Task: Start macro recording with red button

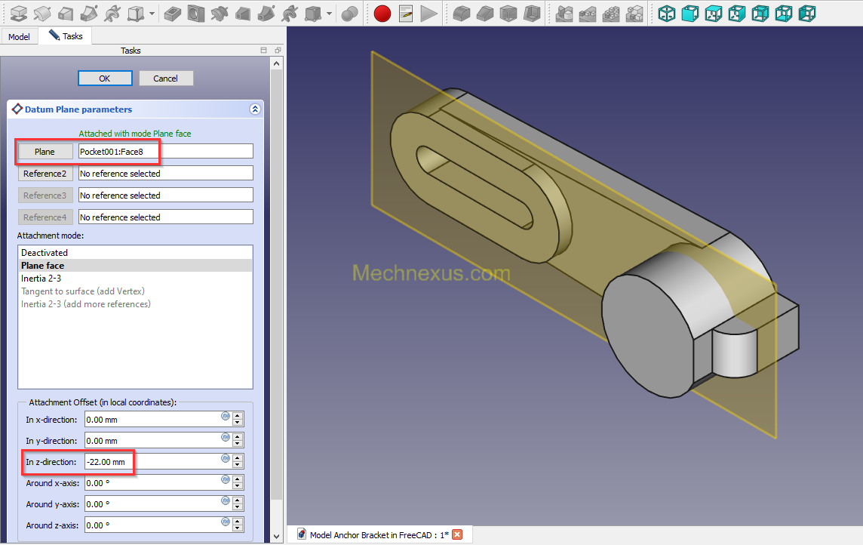Action: point(382,14)
